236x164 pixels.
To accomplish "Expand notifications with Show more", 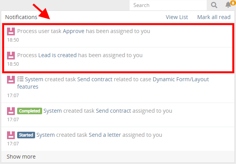I will [21, 157].
